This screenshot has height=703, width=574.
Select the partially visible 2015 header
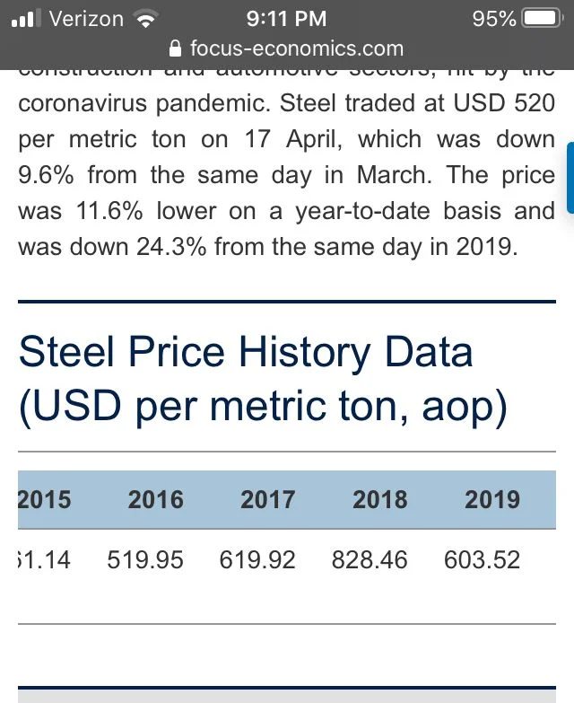(x=44, y=499)
